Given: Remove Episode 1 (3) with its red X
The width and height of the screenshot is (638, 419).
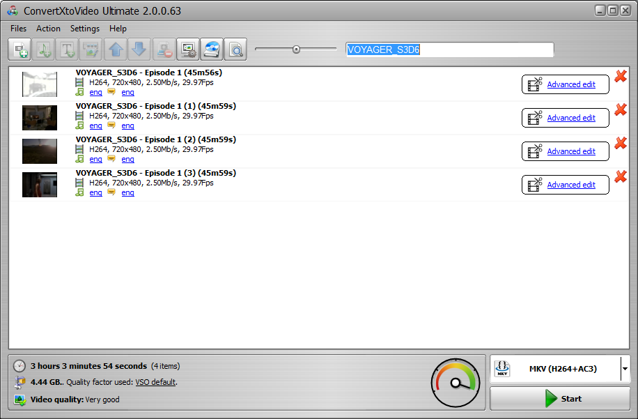Looking at the screenshot, I should pyautogui.click(x=621, y=176).
